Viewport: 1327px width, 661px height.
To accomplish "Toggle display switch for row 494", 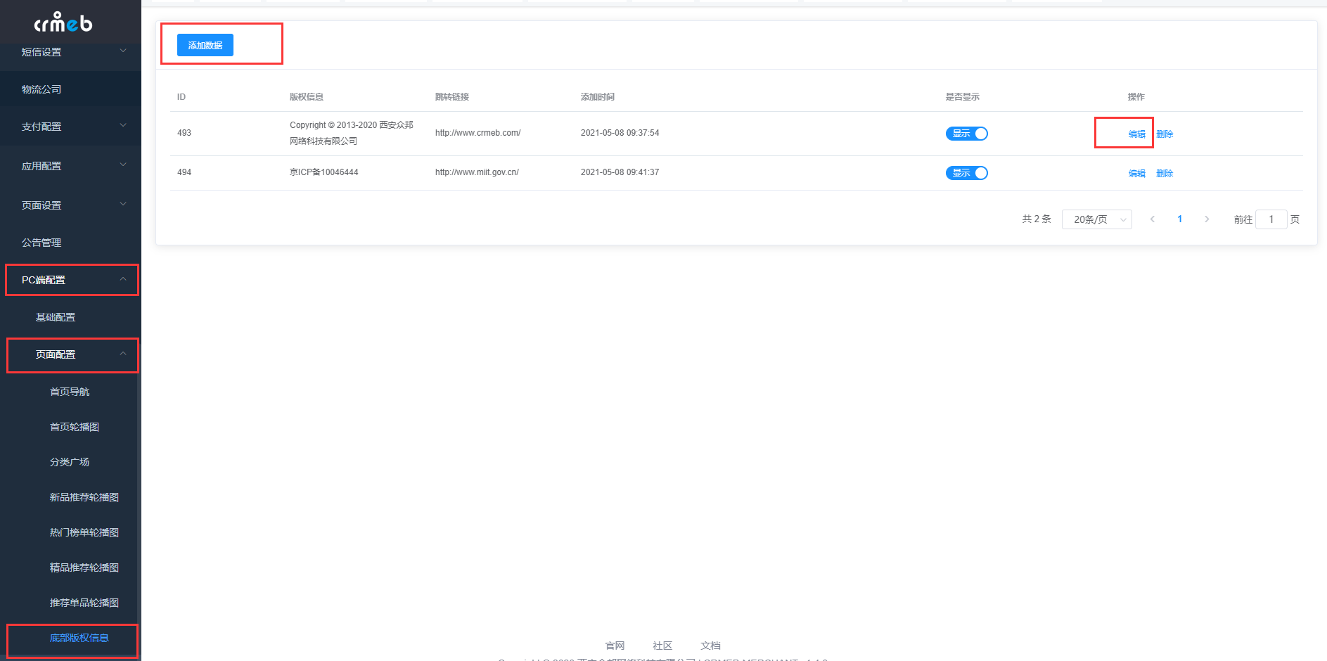I will [966, 173].
